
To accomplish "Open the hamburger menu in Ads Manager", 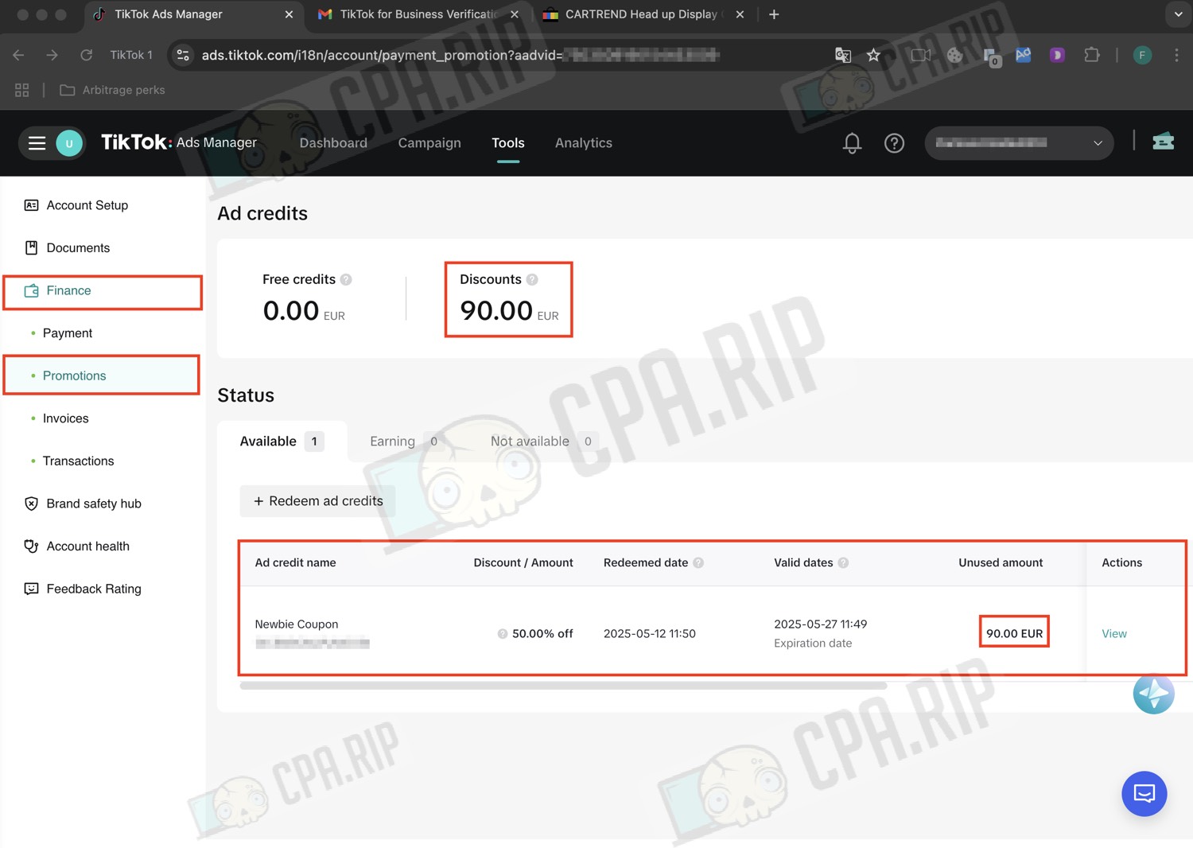I will tap(37, 143).
